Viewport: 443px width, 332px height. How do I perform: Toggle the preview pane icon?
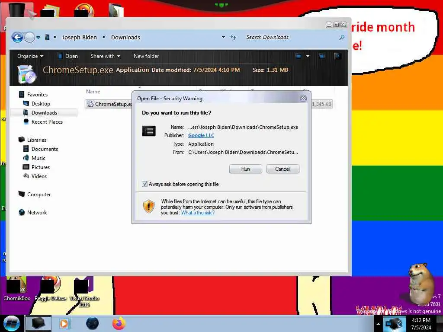click(322, 56)
